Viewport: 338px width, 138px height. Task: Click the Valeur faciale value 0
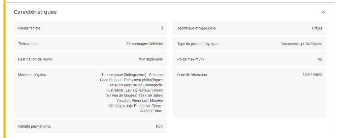pyautogui.click(x=162, y=28)
